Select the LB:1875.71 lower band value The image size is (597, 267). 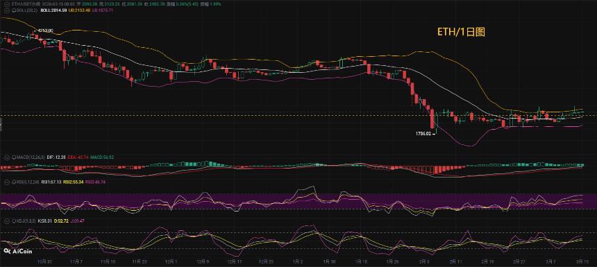pos(103,10)
